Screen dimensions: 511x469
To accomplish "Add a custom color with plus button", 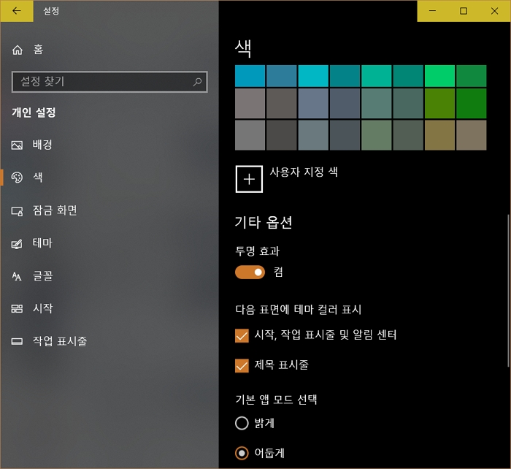I will click(x=249, y=179).
